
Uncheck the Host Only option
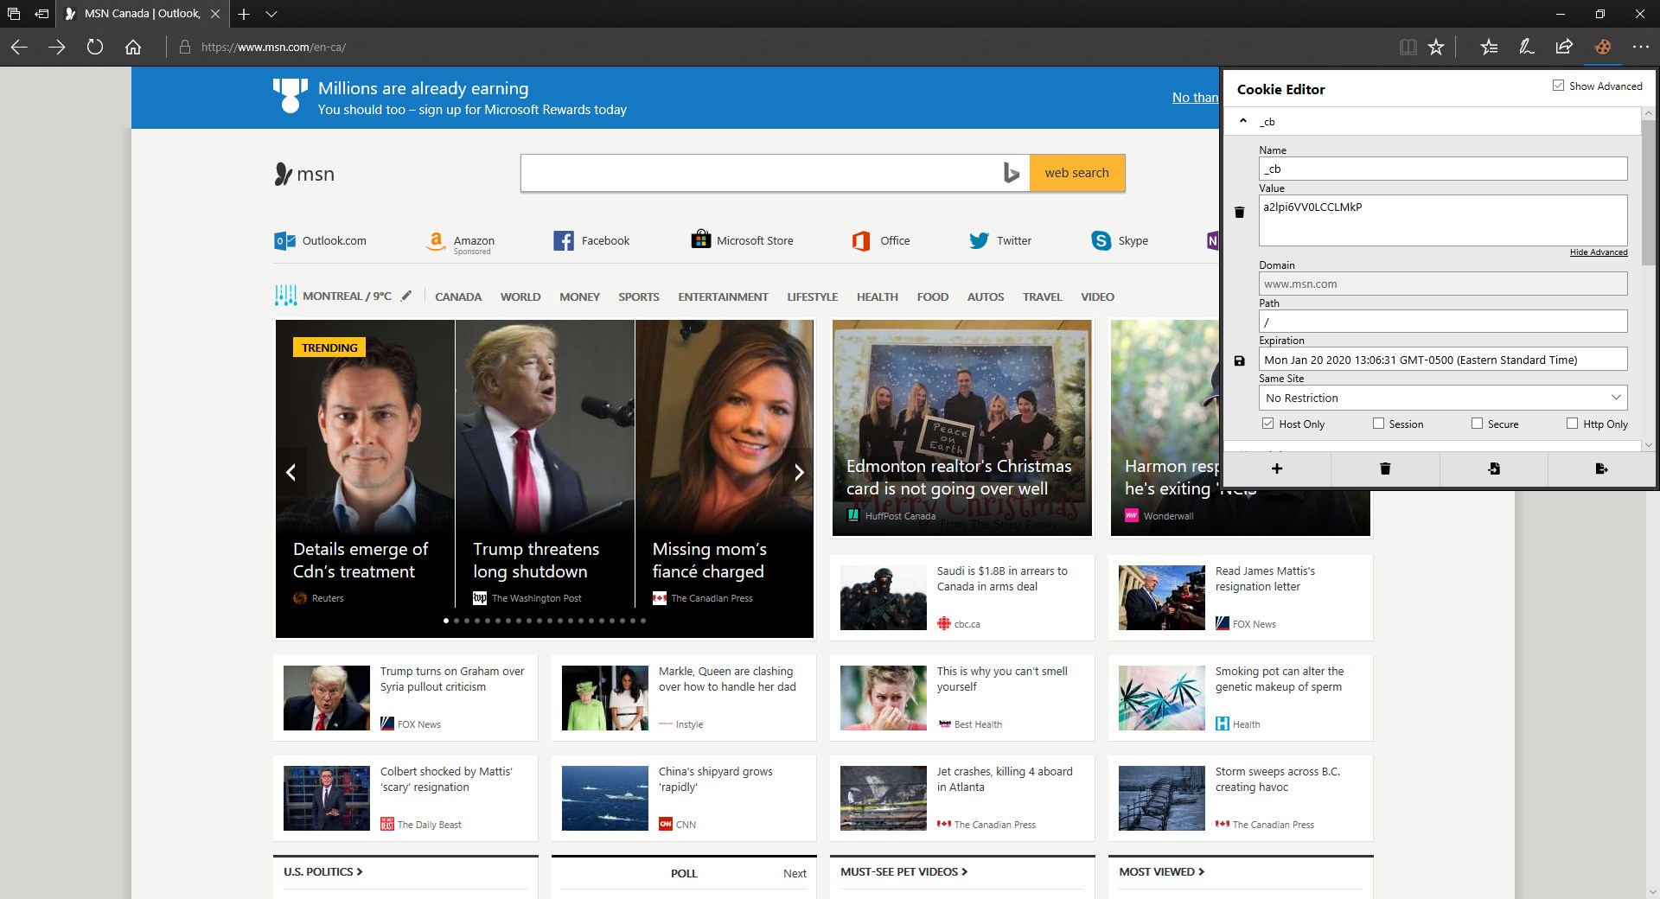pos(1267,424)
